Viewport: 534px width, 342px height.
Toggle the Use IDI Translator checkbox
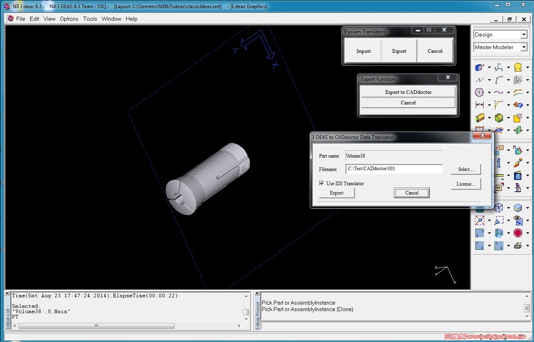322,184
